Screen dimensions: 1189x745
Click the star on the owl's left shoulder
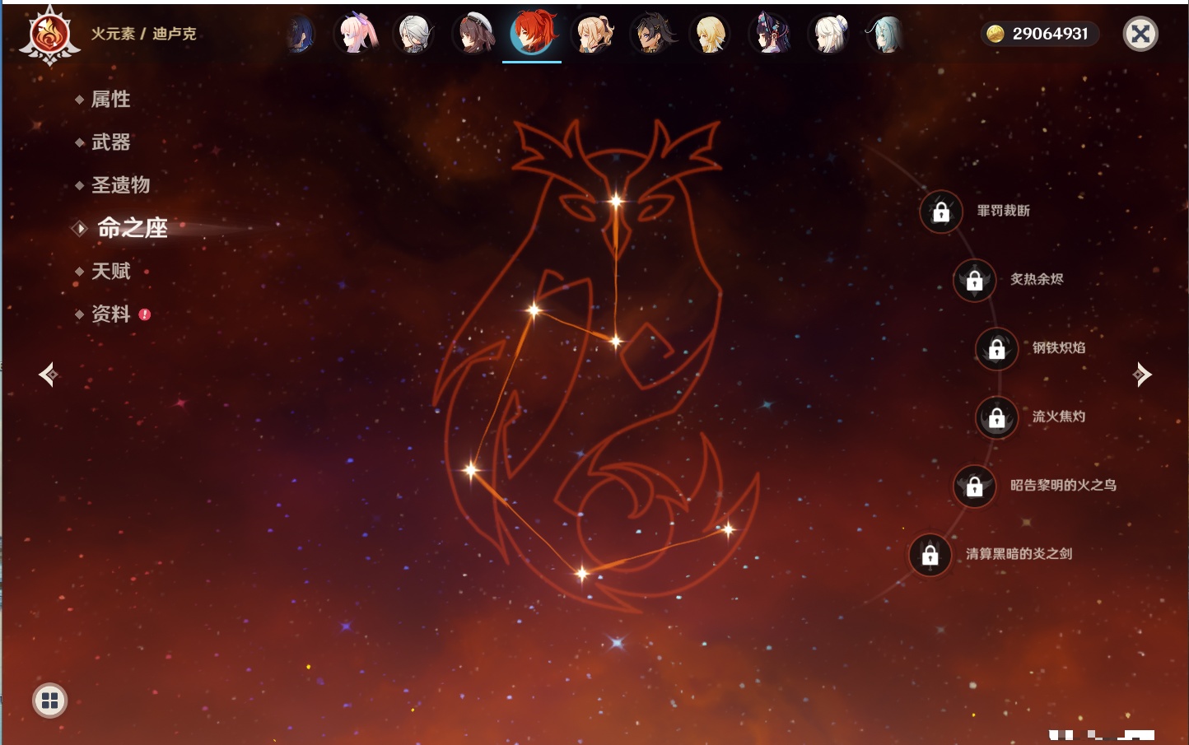(x=534, y=310)
